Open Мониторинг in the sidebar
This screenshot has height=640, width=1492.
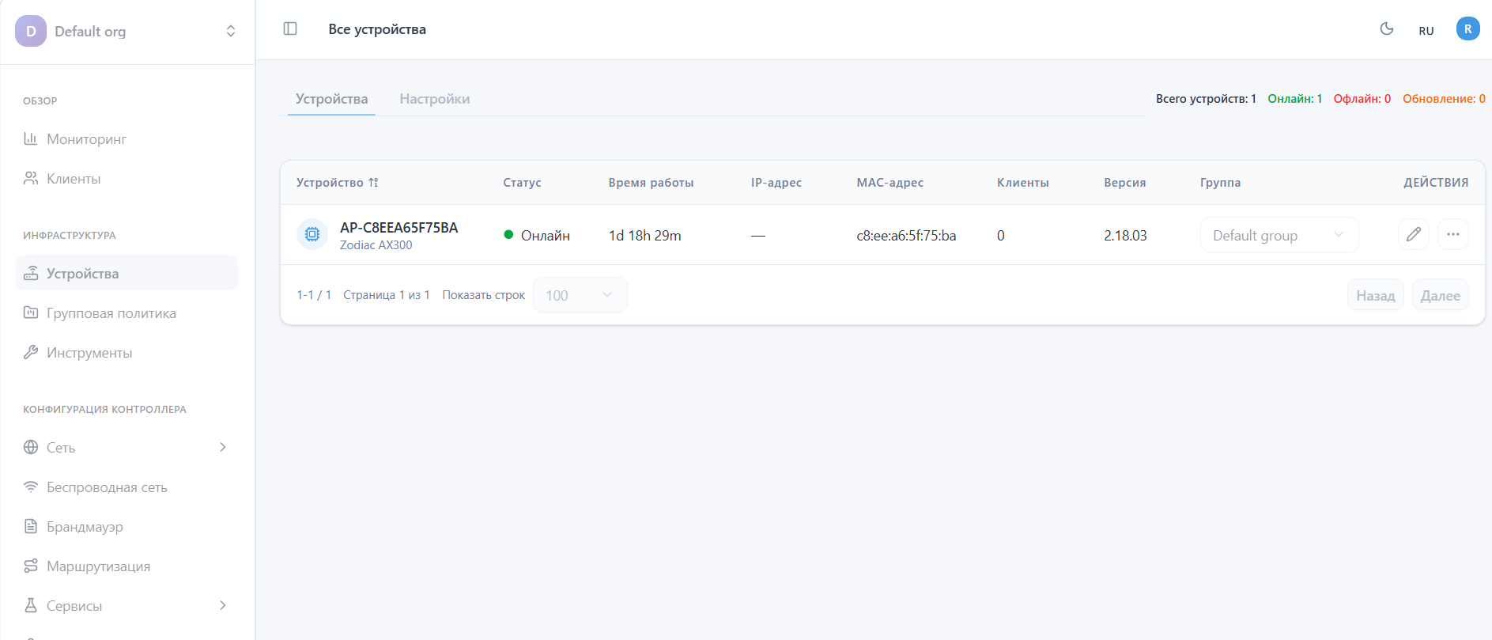86,139
